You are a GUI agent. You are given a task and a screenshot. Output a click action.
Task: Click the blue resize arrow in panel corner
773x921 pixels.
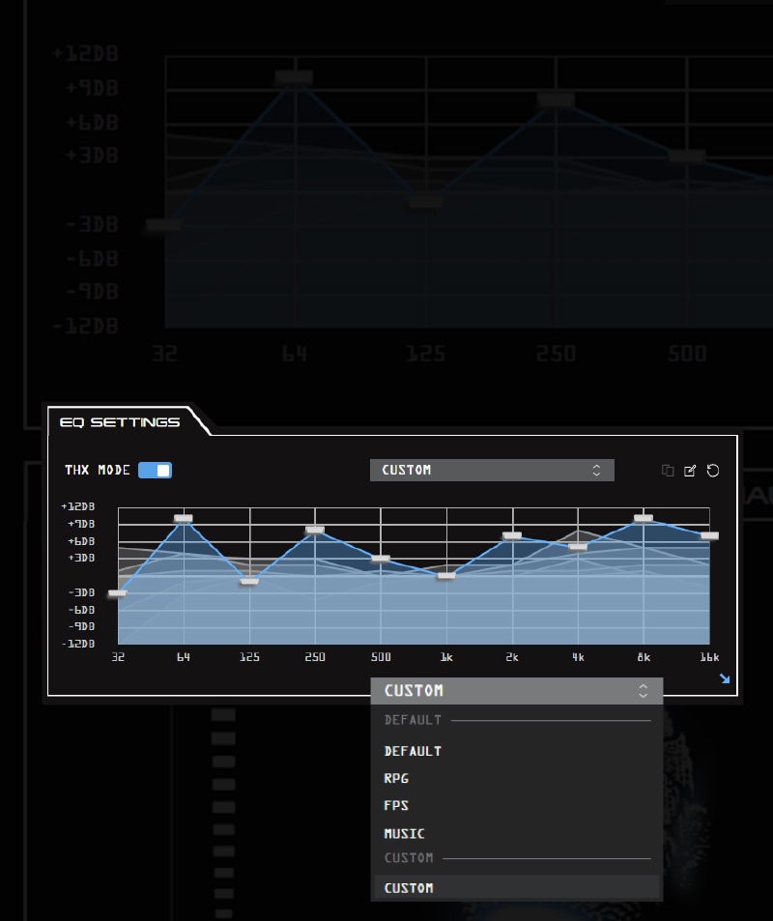tap(725, 678)
